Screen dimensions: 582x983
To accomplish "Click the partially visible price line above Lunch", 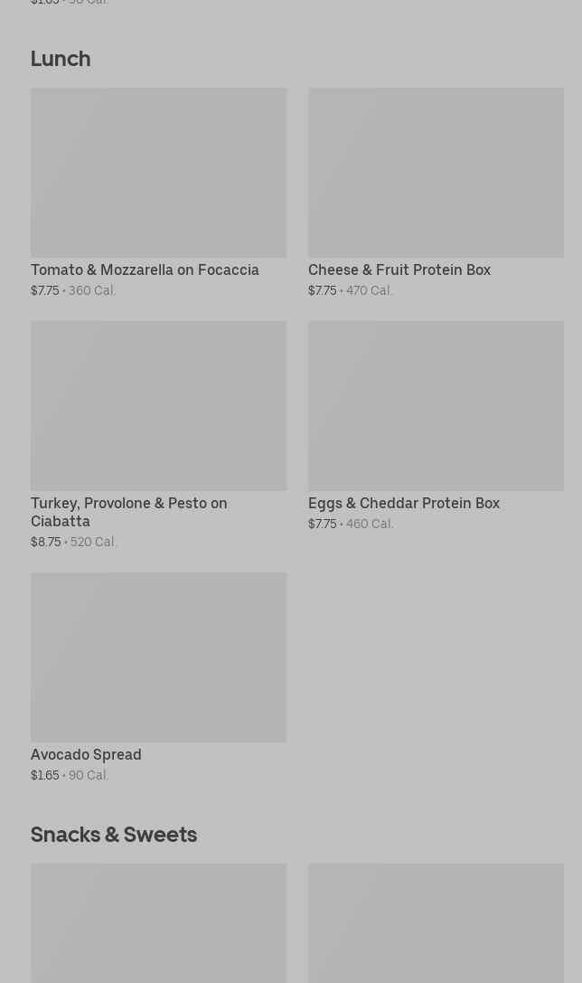I will point(70,3).
